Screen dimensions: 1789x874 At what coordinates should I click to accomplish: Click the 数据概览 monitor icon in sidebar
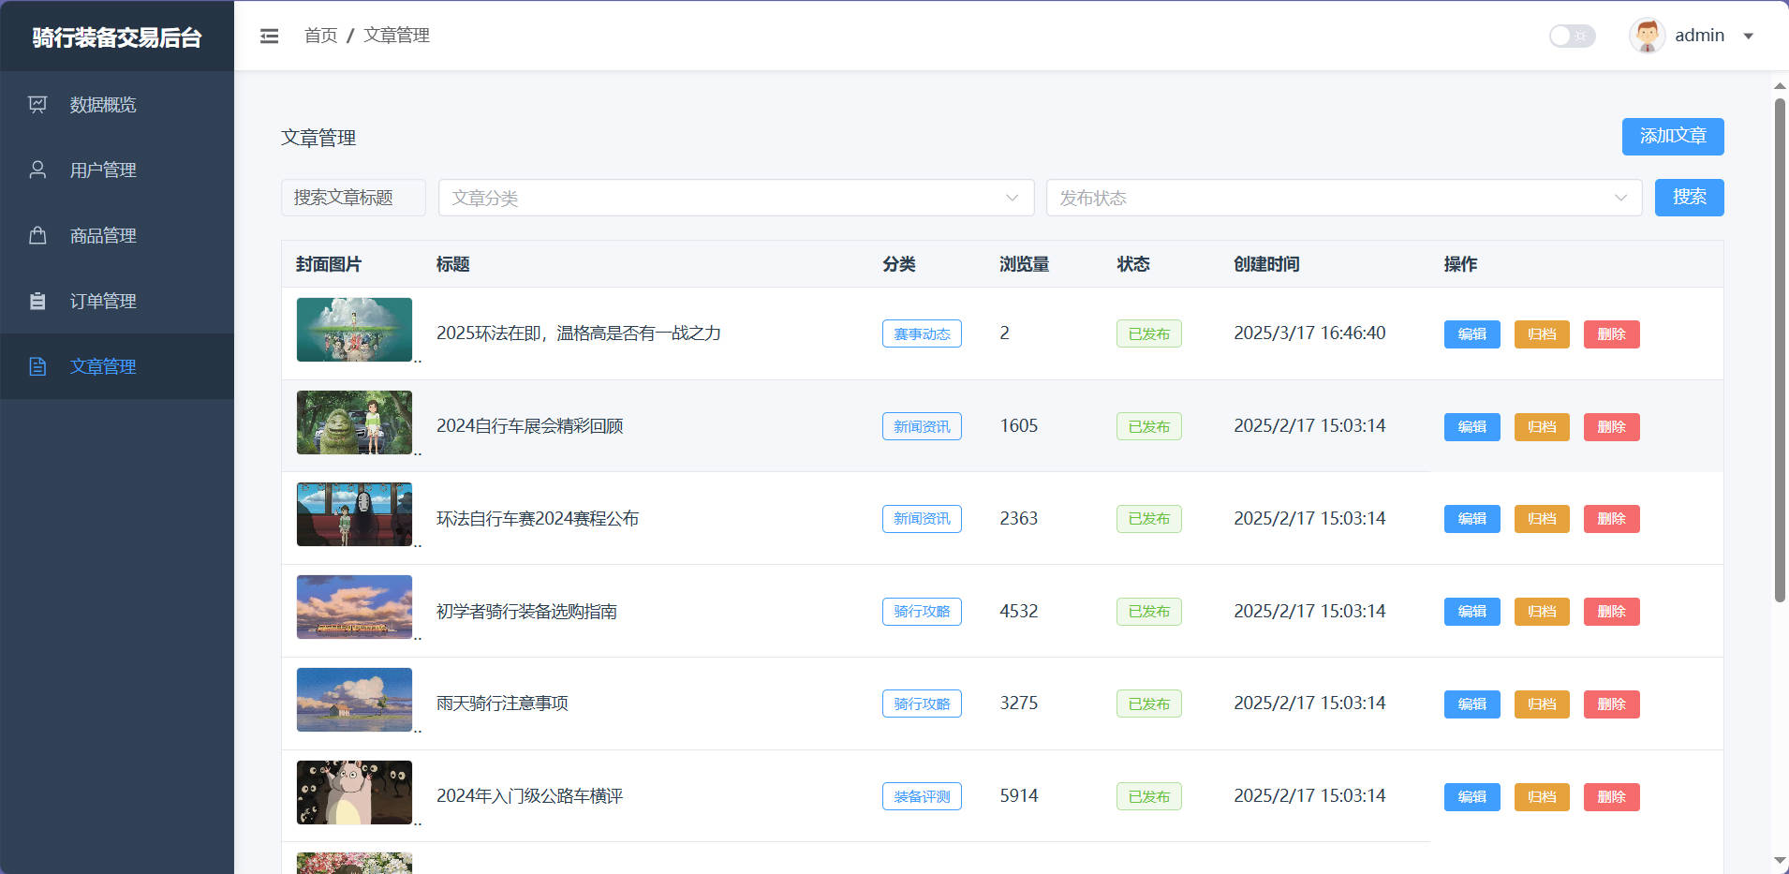37,104
